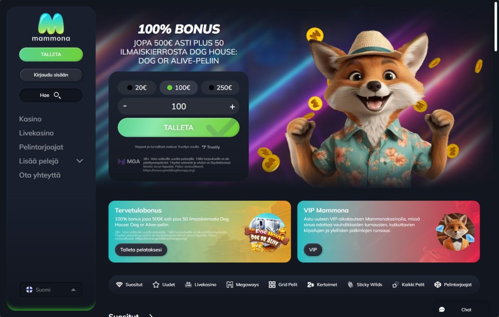
Task: Open the Suomi language dropdown
Action: click(x=51, y=290)
